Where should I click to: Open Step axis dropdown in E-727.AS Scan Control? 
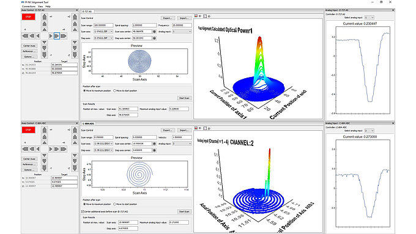tap(103, 38)
